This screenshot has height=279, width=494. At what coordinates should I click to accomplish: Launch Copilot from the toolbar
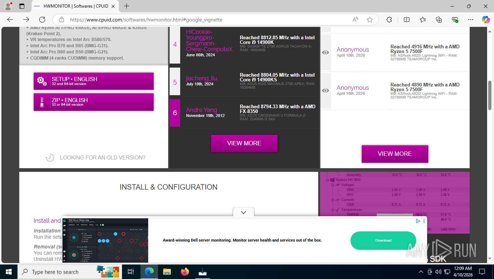pos(486,20)
